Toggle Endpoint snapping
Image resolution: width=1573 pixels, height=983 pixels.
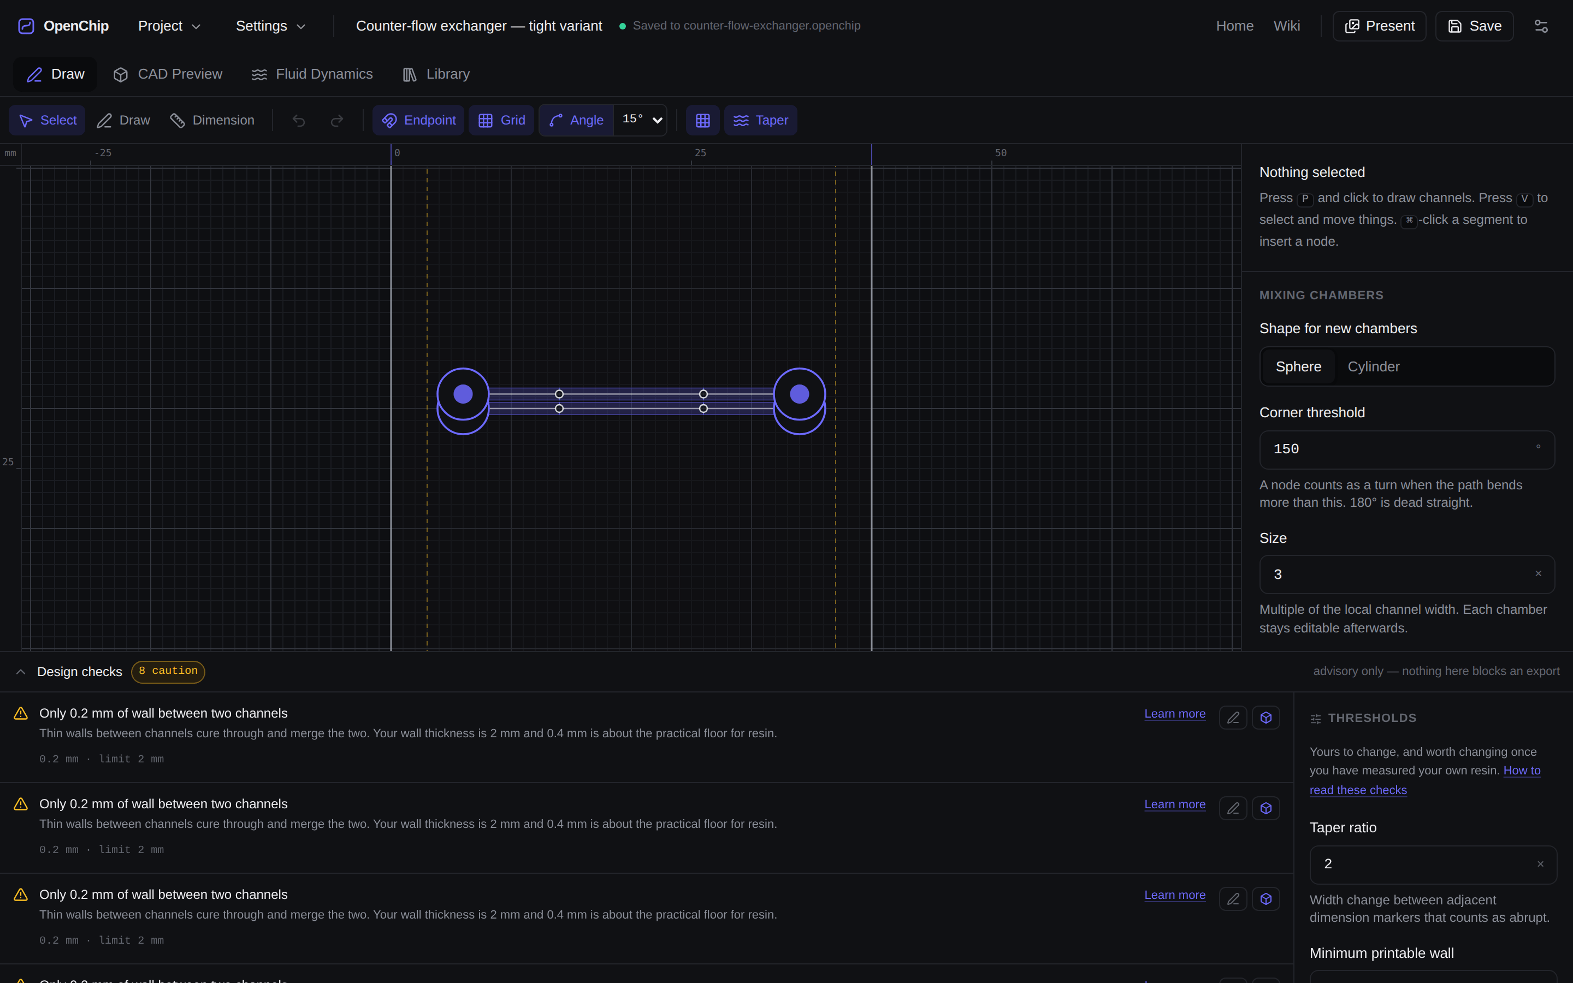[418, 120]
